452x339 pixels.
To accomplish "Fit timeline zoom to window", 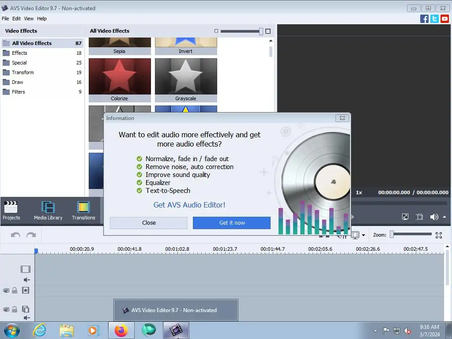I will [x=439, y=235].
